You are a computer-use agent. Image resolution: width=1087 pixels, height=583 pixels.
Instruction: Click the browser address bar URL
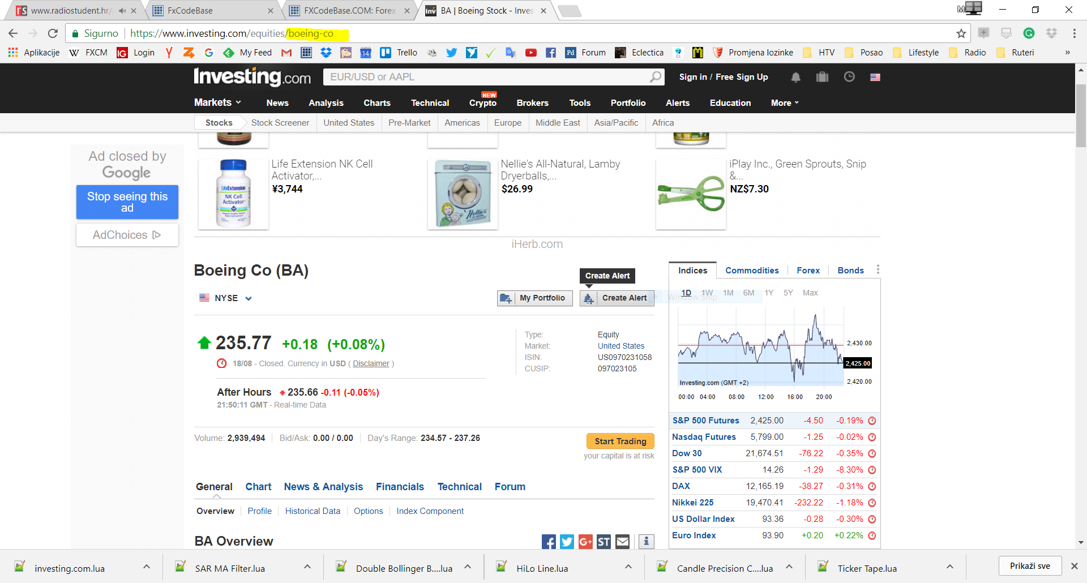[232, 33]
